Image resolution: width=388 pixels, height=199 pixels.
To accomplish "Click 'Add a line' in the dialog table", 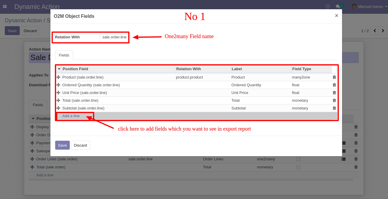I will (71, 116).
